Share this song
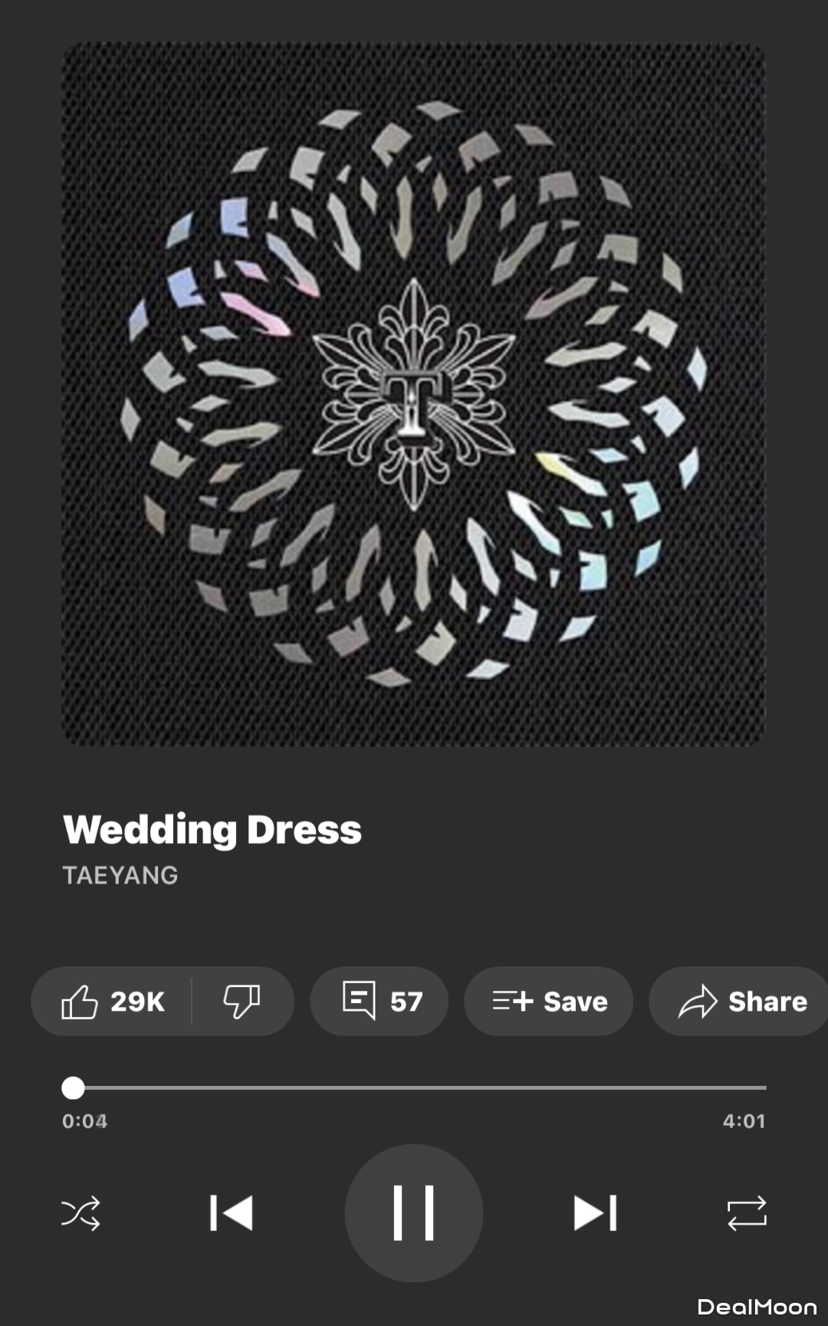828x1326 pixels. (740, 1002)
